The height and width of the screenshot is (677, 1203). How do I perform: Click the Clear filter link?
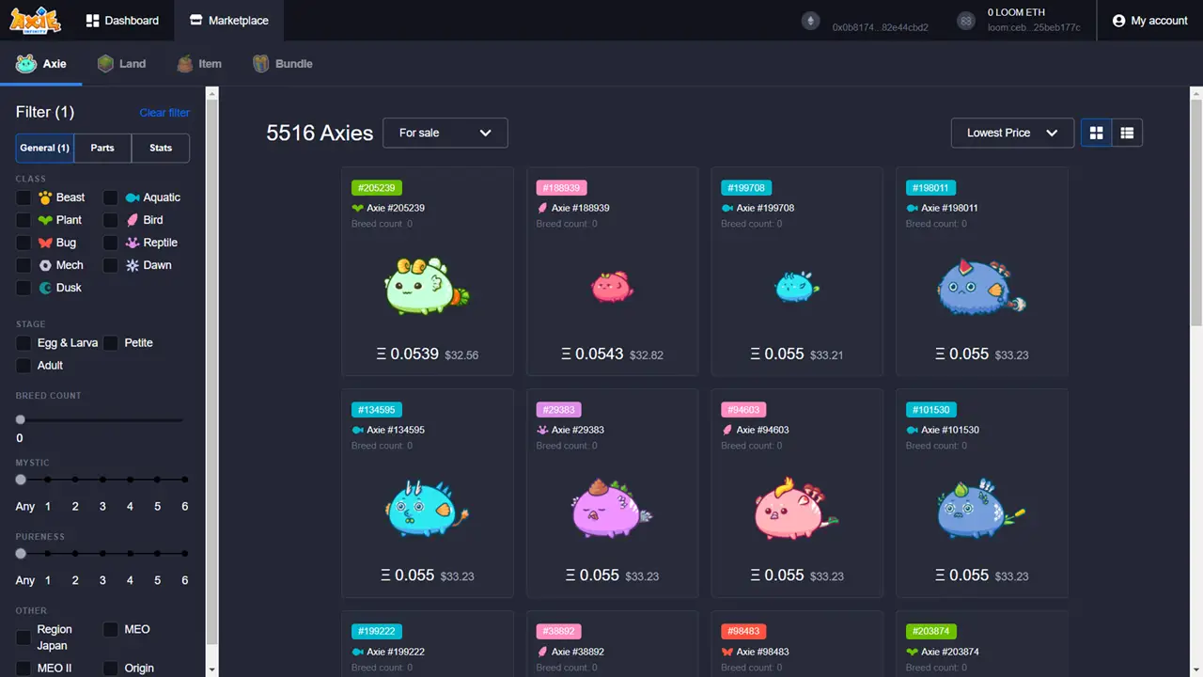coord(164,113)
